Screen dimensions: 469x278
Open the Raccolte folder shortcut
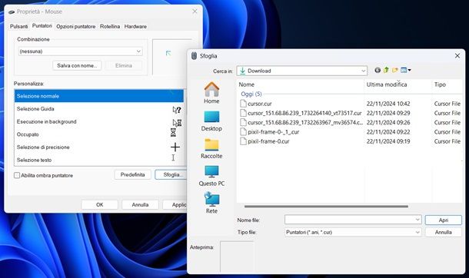point(211,148)
